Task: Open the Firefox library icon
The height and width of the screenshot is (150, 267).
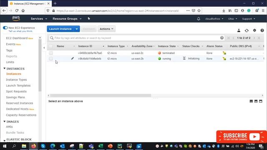Action: pyautogui.click(x=230, y=10)
